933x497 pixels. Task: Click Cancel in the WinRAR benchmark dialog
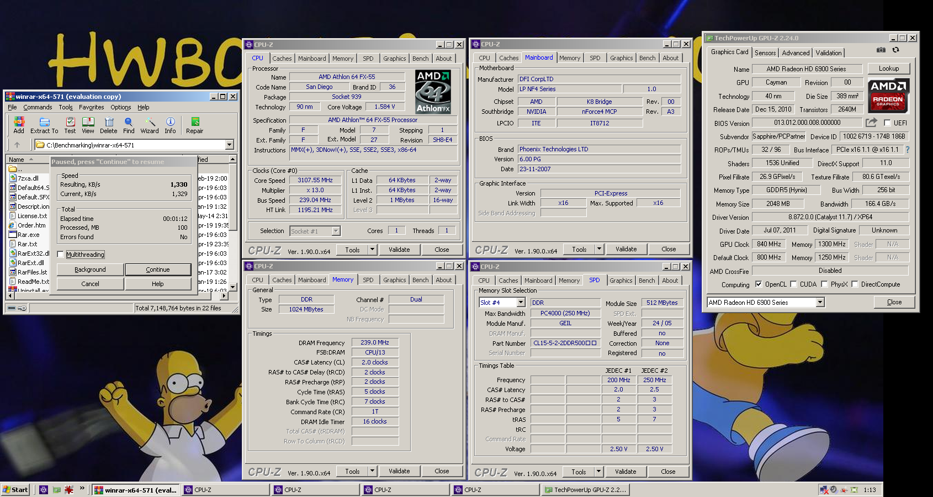(x=90, y=284)
